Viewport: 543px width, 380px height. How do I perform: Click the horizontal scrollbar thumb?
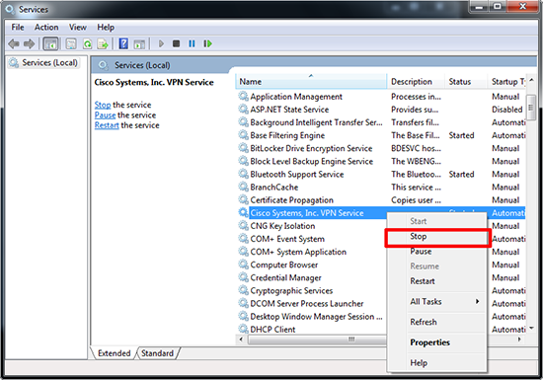click(317, 340)
